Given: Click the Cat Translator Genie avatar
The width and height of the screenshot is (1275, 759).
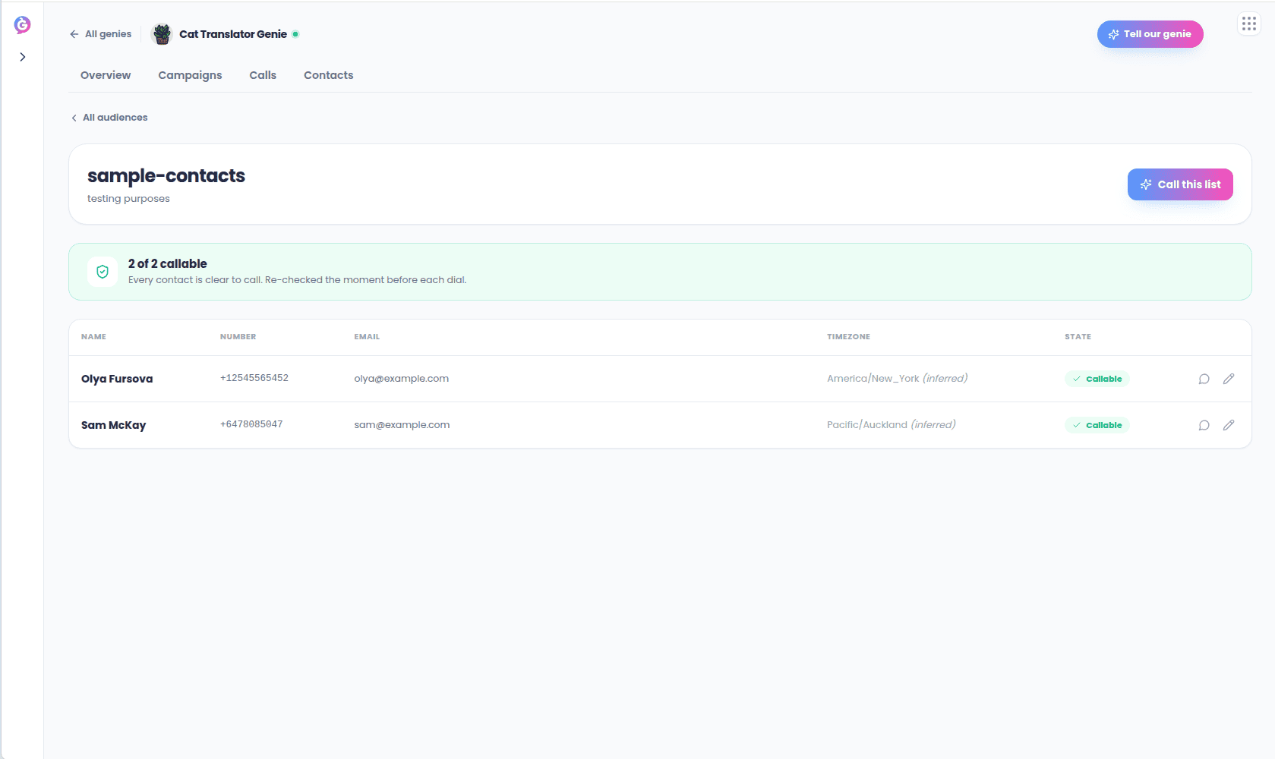Looking at the screenshot, I should click(x=162, y=34).
